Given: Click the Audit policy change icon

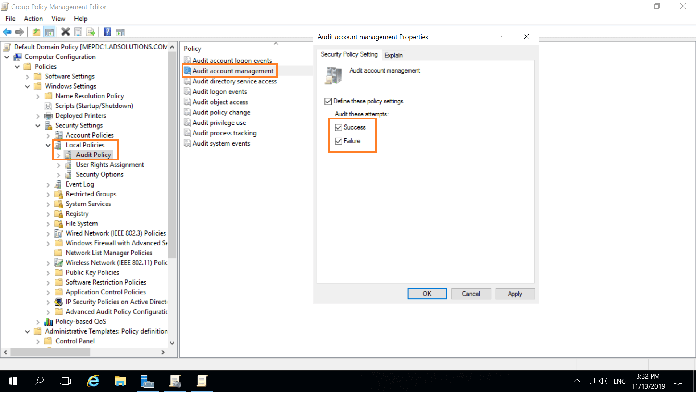Looking at the screenshot, I should coord(187,112).
